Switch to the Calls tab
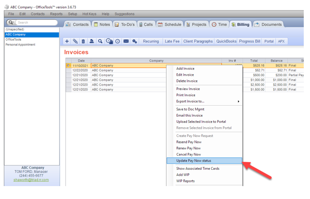The height and width of the screenshot is (199, 310). [146, 24]
